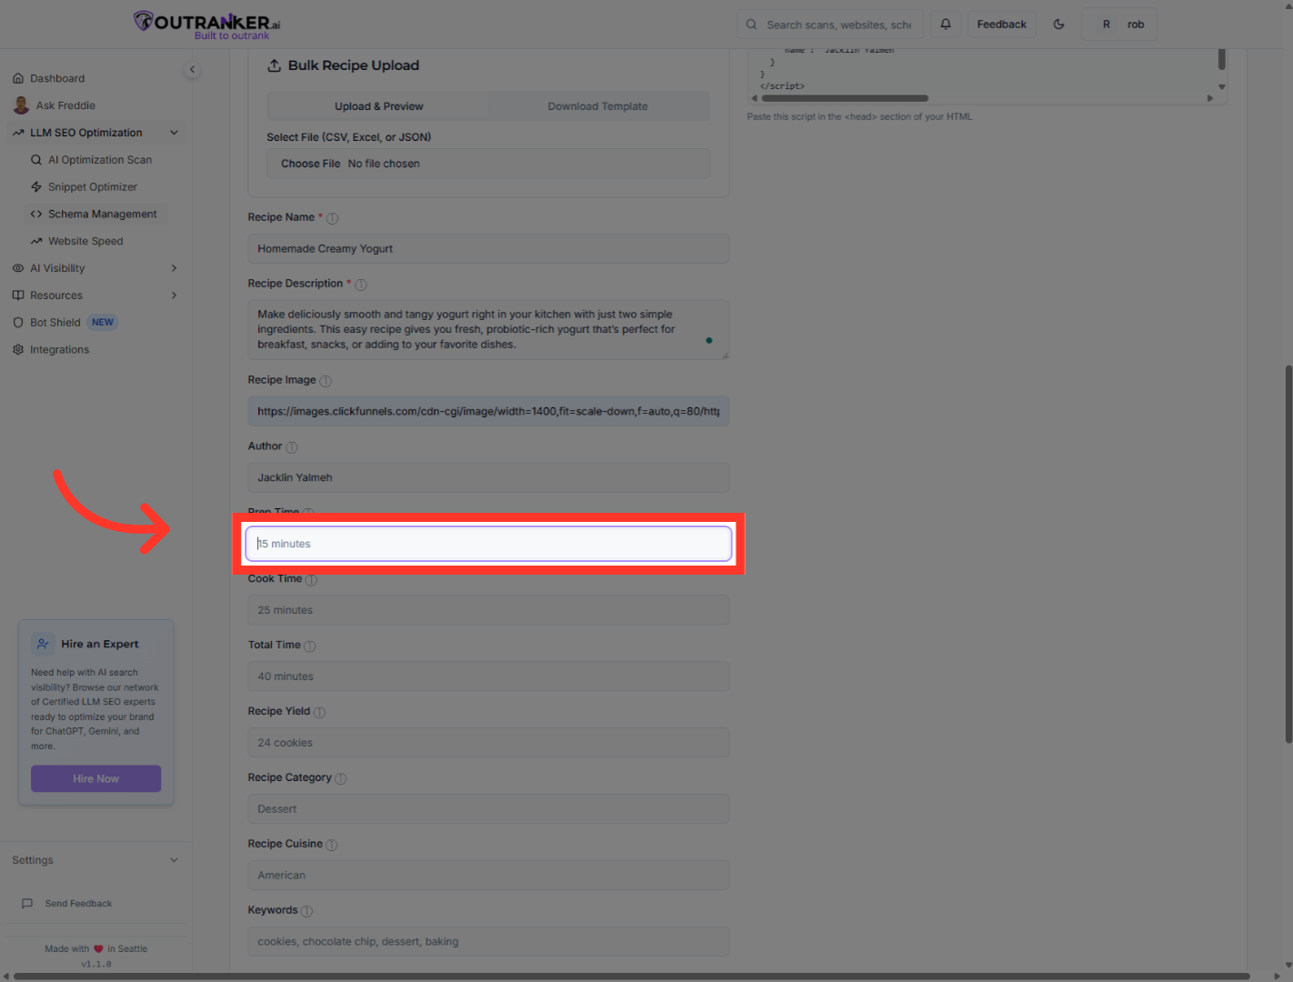
Task: Click Send Feedback link
Action: [x=78, y=904]
